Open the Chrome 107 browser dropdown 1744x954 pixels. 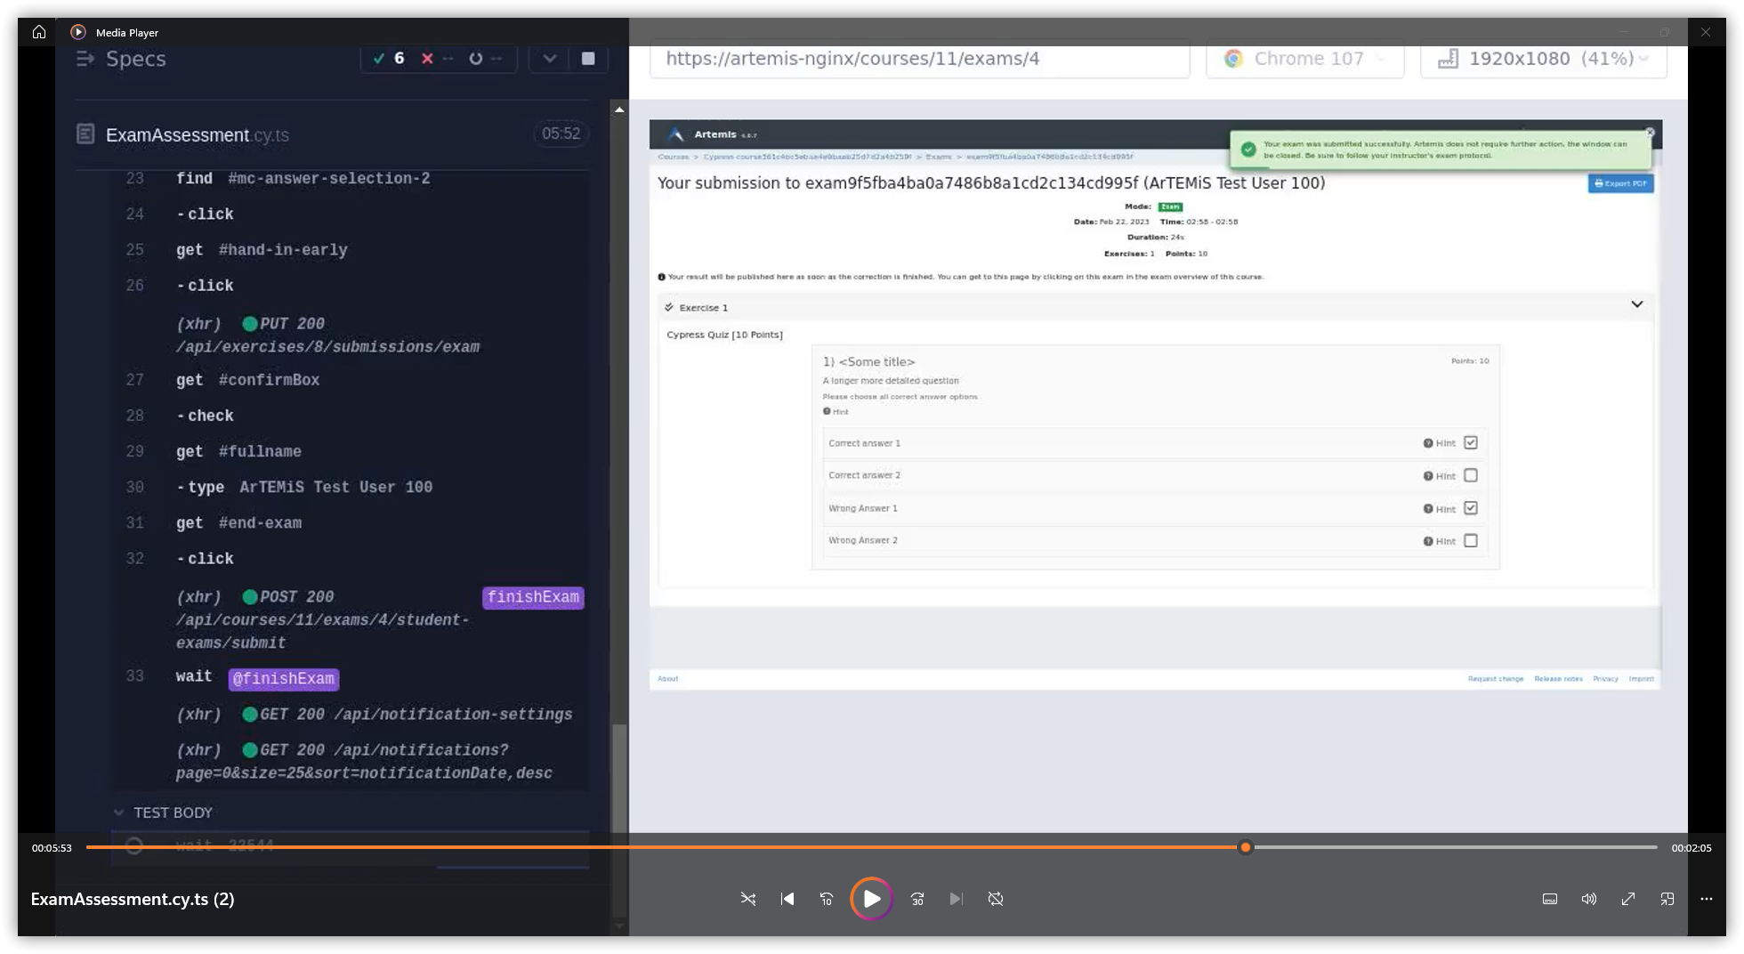click(x=1305, y=59)
